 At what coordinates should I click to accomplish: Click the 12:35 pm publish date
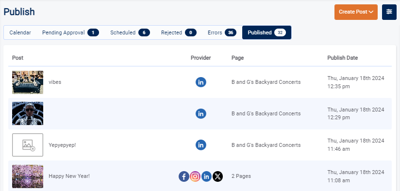coord(356,82)
